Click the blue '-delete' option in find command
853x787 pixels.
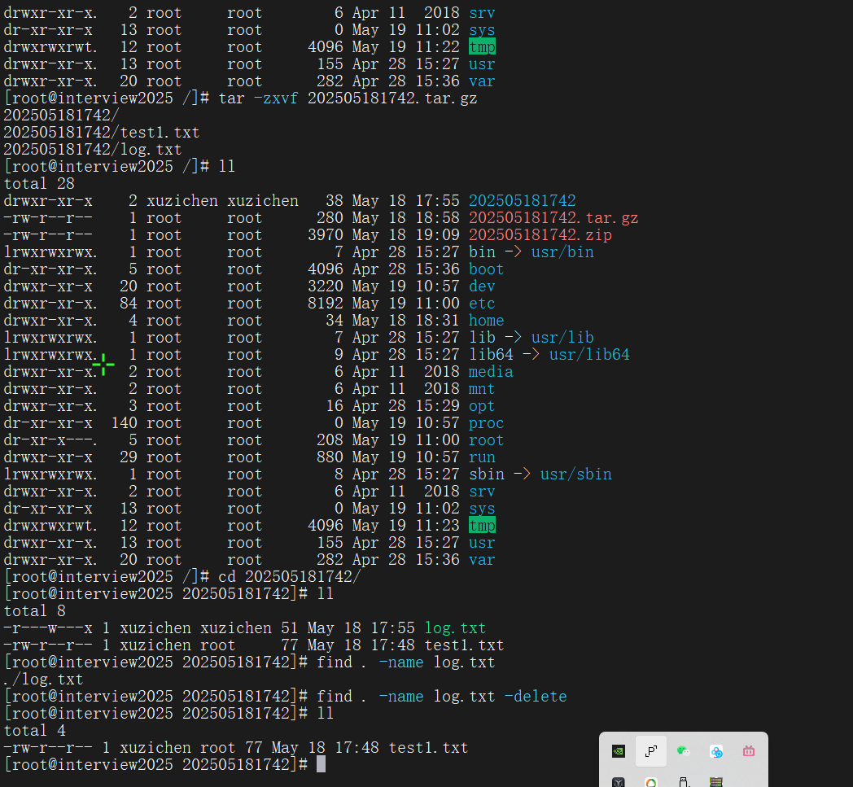(536, 697)
